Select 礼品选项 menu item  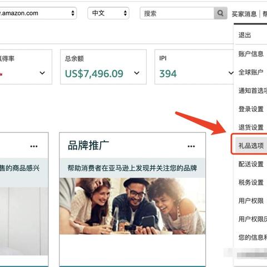(251, 146)
